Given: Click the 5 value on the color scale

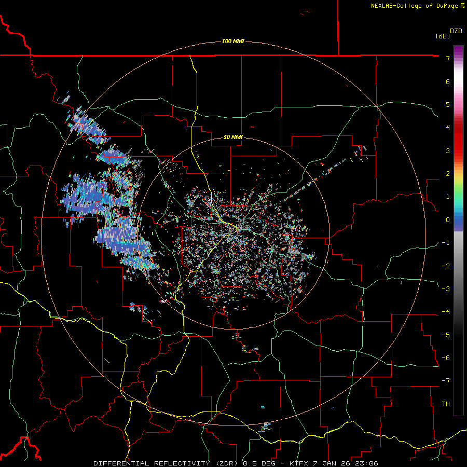Looking at the screenshot, I should [x=448, y=104].
